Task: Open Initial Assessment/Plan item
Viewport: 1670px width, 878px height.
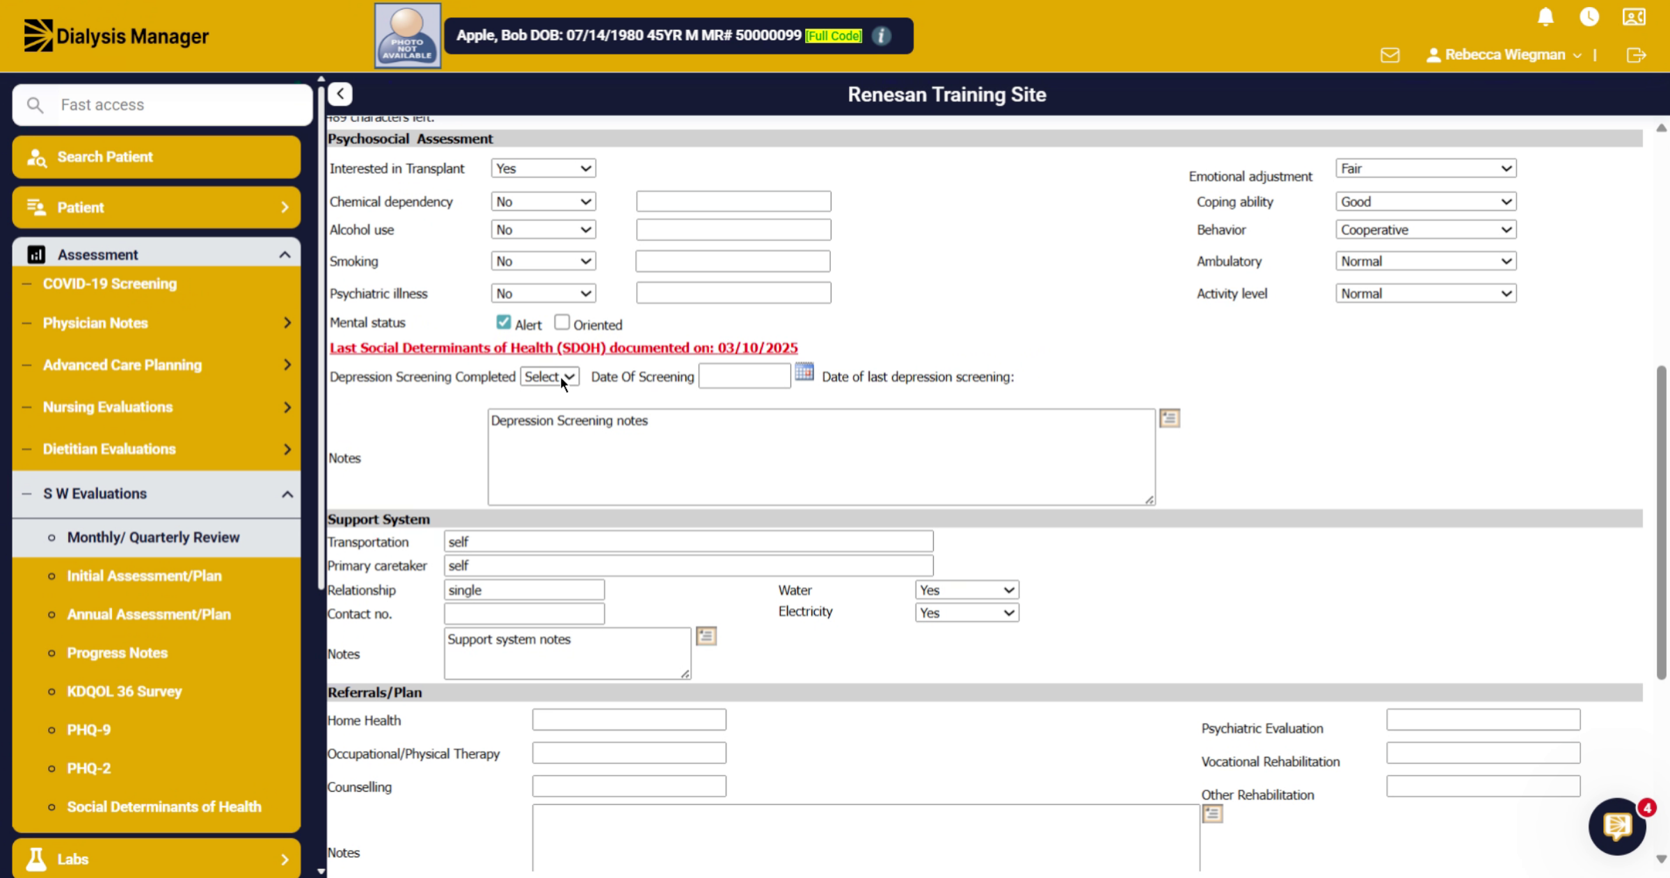Action: [144, 576]
